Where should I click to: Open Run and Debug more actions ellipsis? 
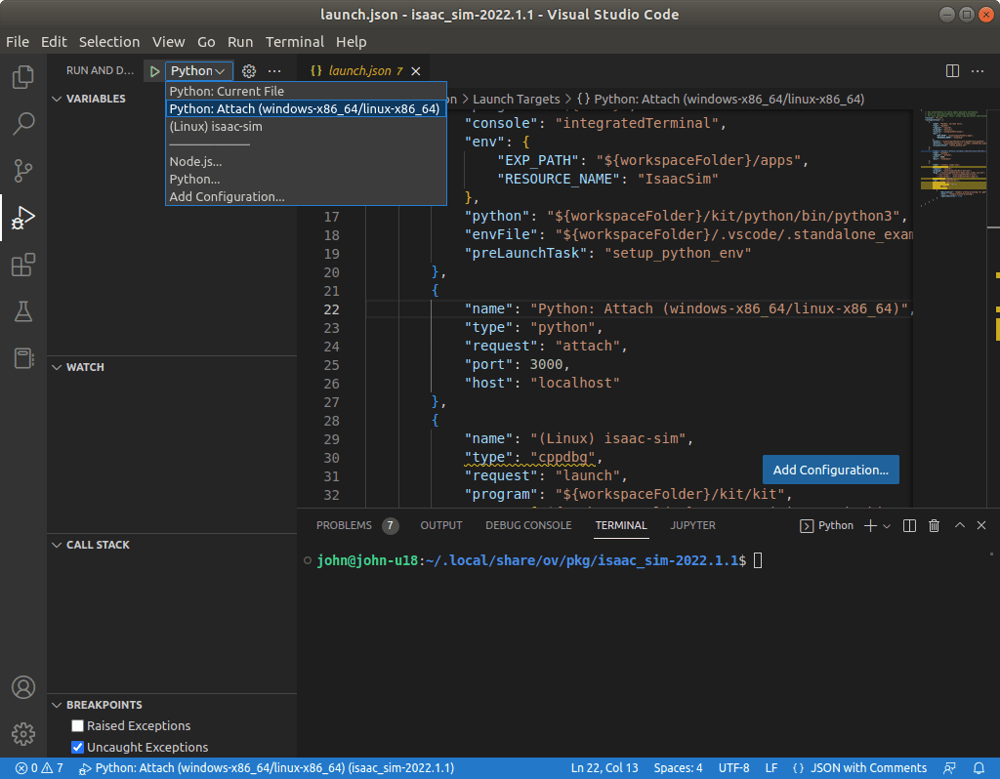(x=274, y=71)
